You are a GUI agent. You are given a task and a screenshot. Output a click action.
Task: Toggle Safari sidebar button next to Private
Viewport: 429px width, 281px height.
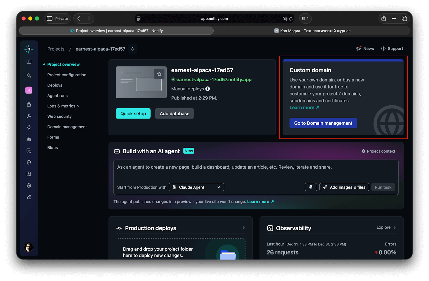click(x=50, y=19)
